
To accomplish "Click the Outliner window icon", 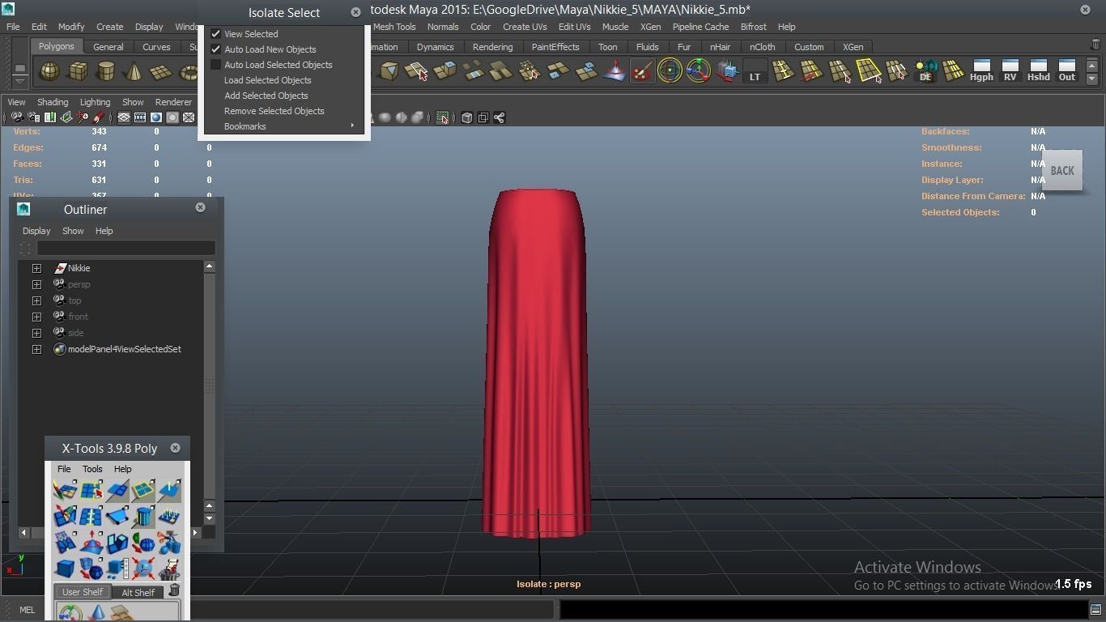I will [x=23, y=209].
